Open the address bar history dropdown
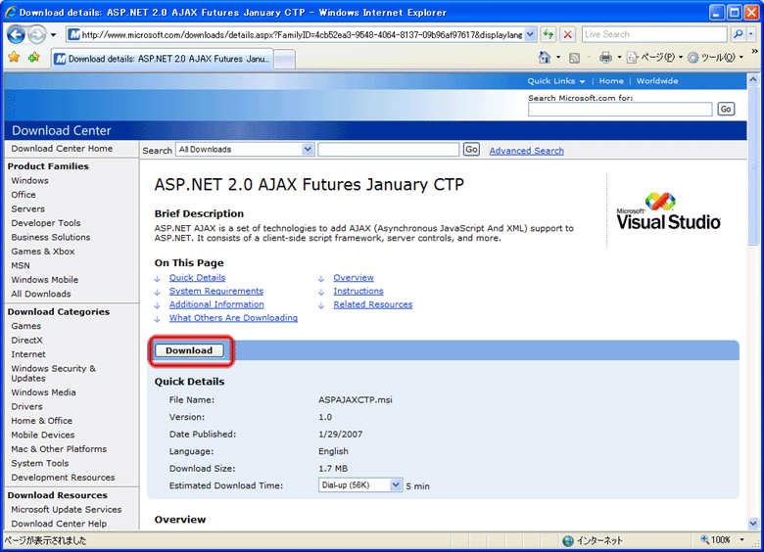This screenshot has width=764, height=552. tap(531, 34)
